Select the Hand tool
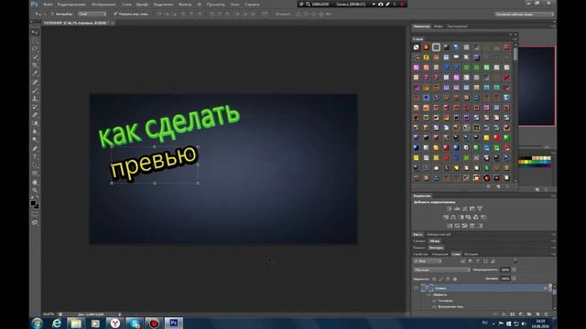This screenshot has width=586, height=329. (35, 182)
